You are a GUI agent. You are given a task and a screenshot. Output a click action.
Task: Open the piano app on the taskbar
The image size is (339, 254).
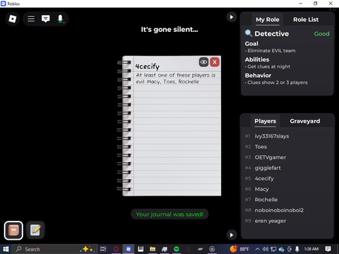(140, 249)
